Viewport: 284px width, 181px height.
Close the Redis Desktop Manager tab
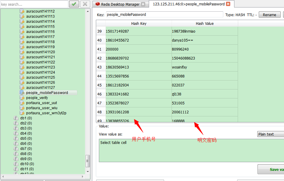143,4
